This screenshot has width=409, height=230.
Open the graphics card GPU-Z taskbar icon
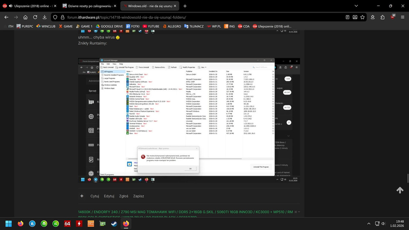point(102,223)
